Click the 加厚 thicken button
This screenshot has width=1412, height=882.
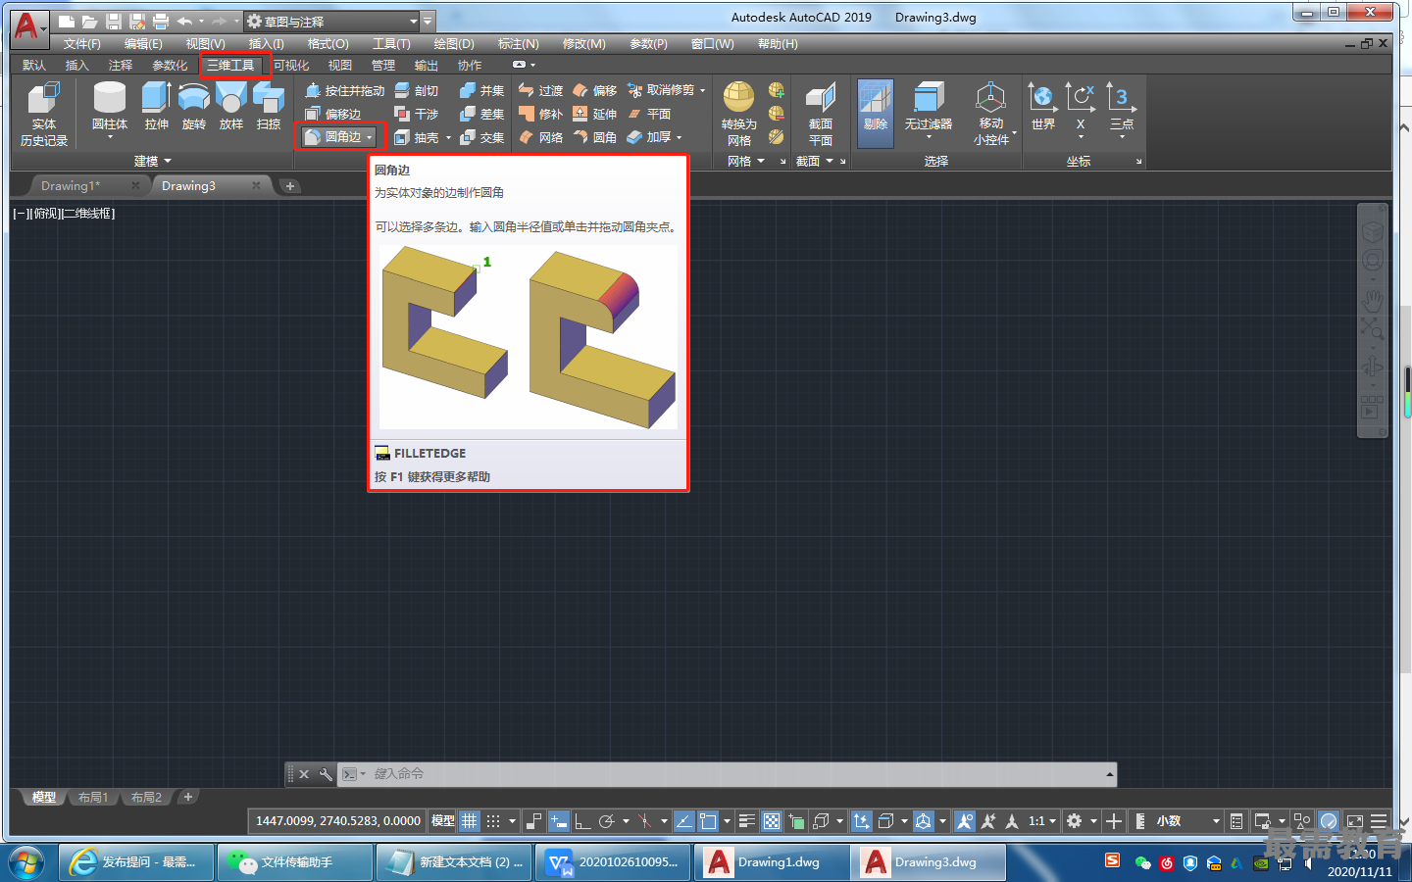(654, 137)
